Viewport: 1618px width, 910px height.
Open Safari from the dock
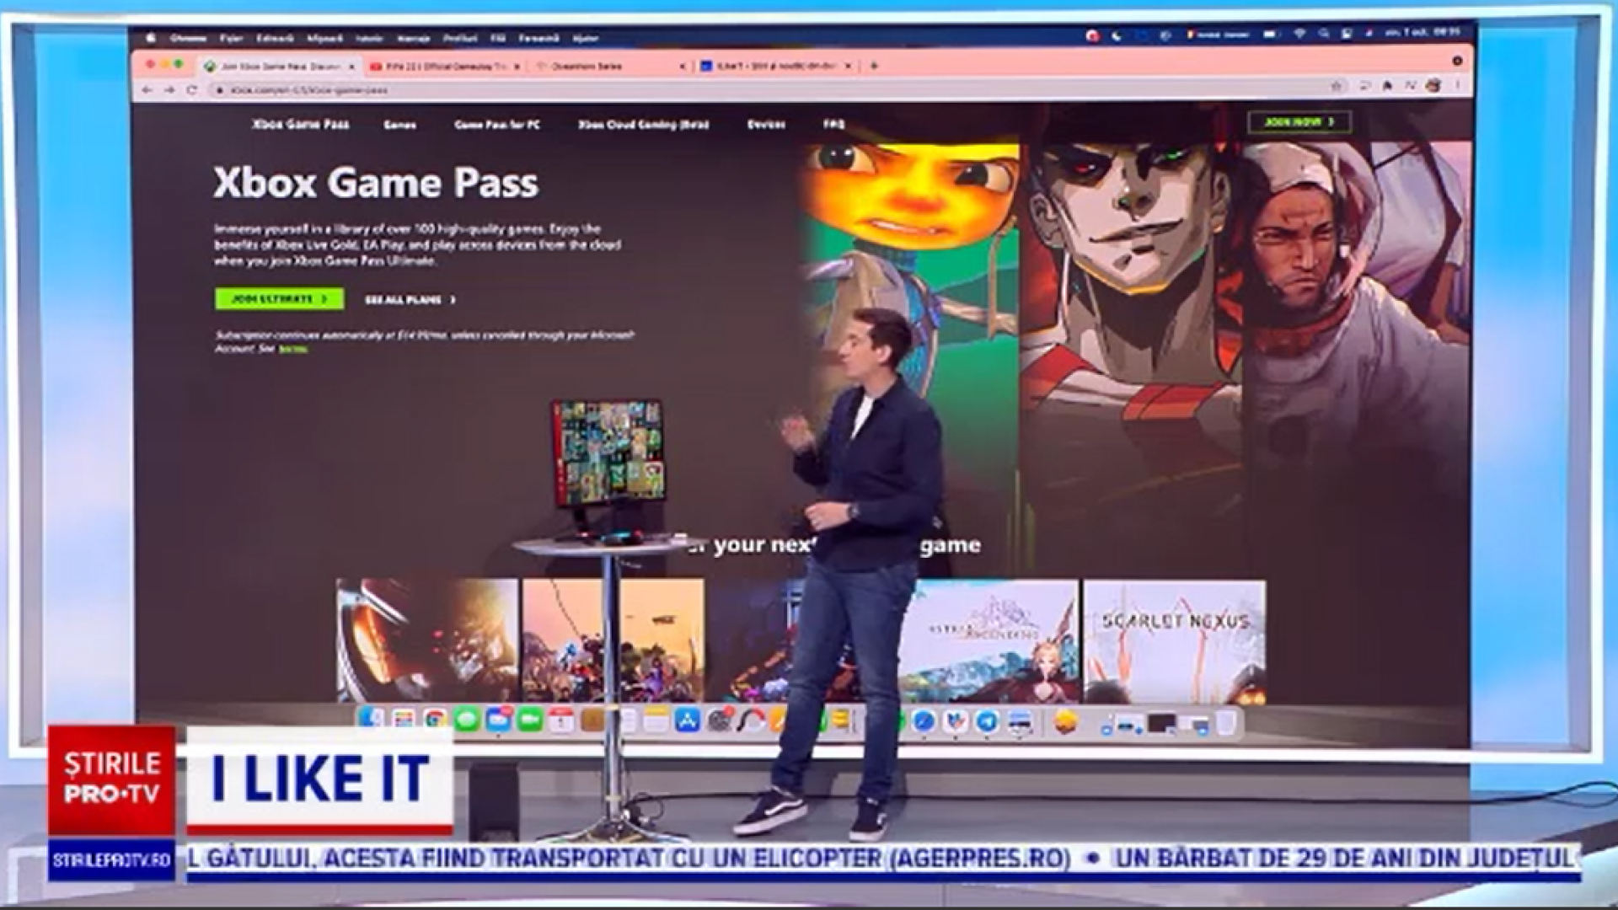pos(924,722)
